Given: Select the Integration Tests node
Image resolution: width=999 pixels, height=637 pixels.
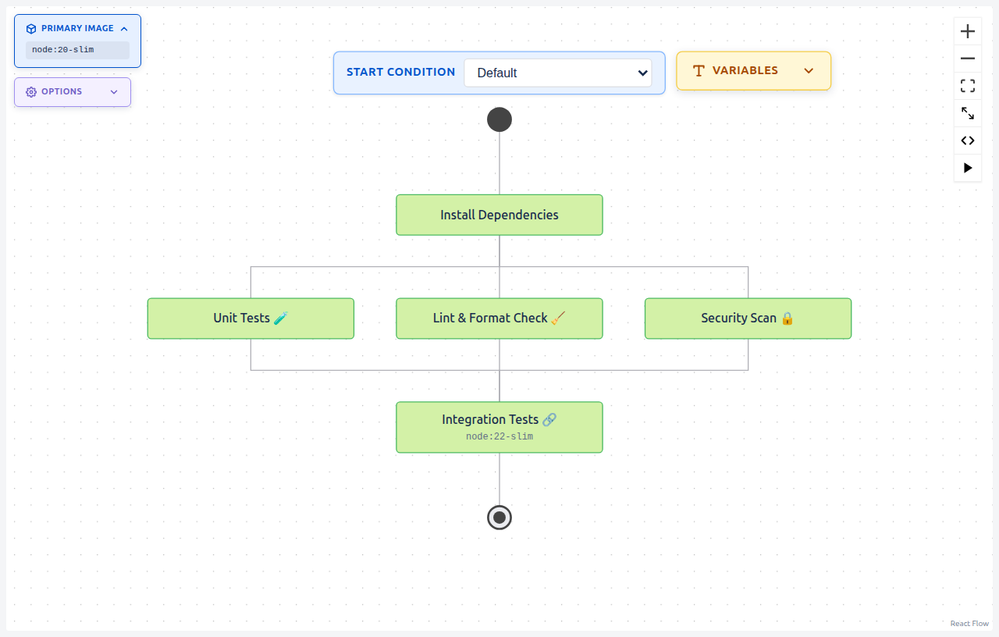Looking at the screenshot, I should pos(499,427).
